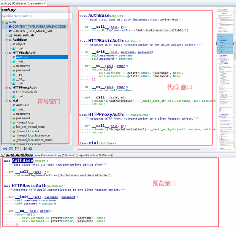Click HTTPBasicAuth class name in preview window

[x=29, y=185]
